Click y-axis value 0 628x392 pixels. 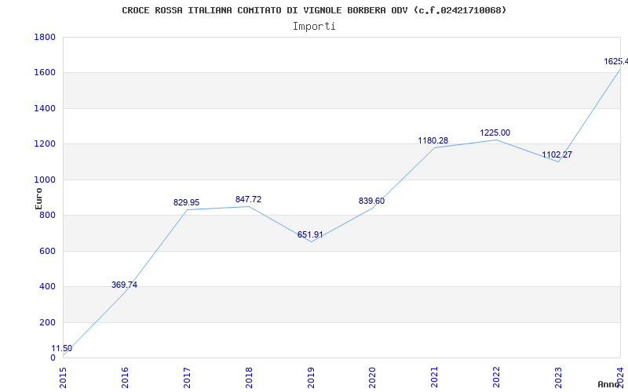click(x=53, y=358)
